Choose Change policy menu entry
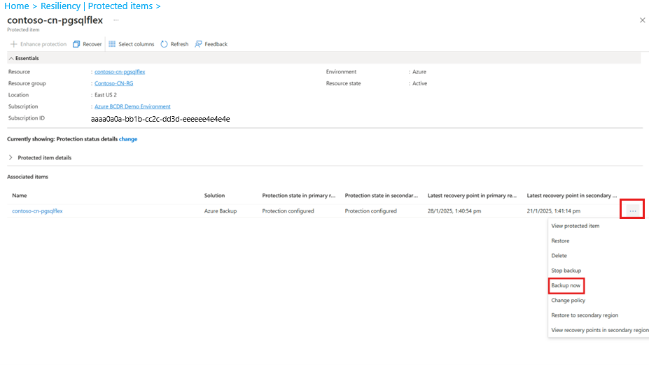 pyautogui.click(x=568, y=301)
